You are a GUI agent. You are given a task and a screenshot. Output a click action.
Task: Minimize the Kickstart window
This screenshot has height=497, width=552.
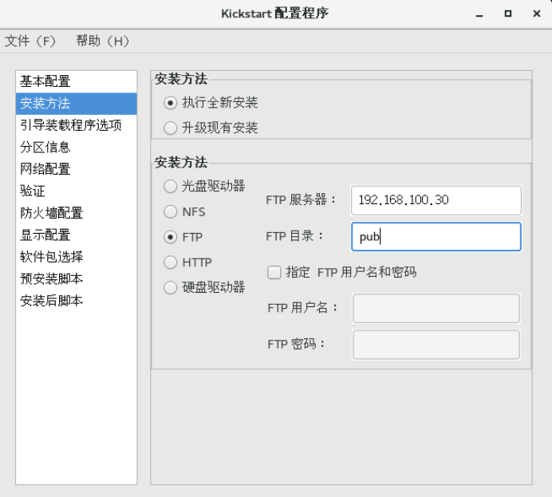479,14
